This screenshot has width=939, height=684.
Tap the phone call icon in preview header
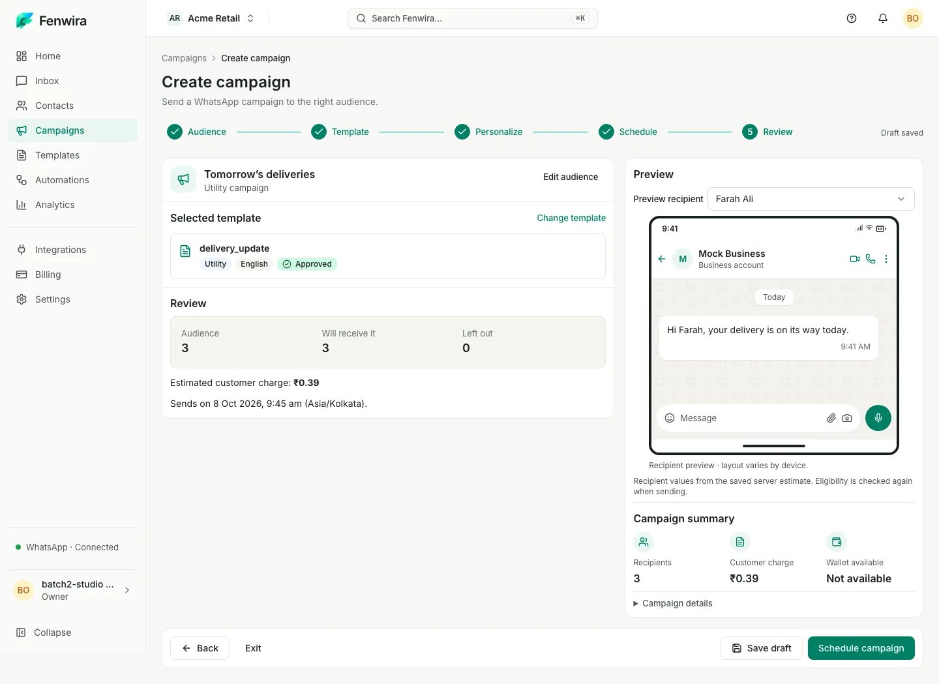pos(871,259)
